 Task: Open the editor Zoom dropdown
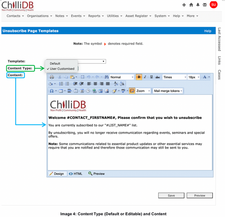pos(143,91)
